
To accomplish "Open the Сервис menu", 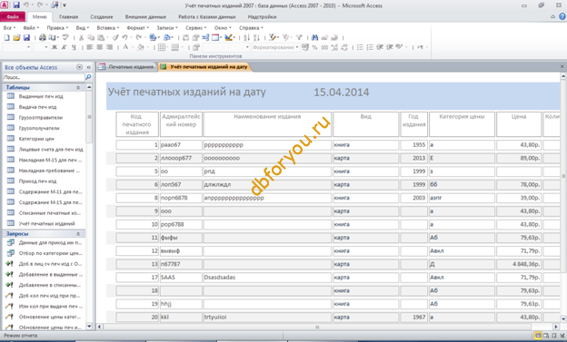I will pyautogui.click(x=196, y=28).
